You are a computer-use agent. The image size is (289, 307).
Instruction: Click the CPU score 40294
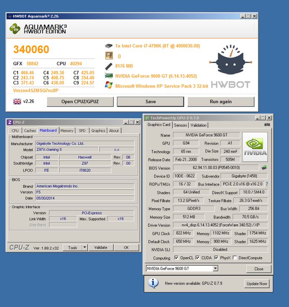click(x=76, y=64)
